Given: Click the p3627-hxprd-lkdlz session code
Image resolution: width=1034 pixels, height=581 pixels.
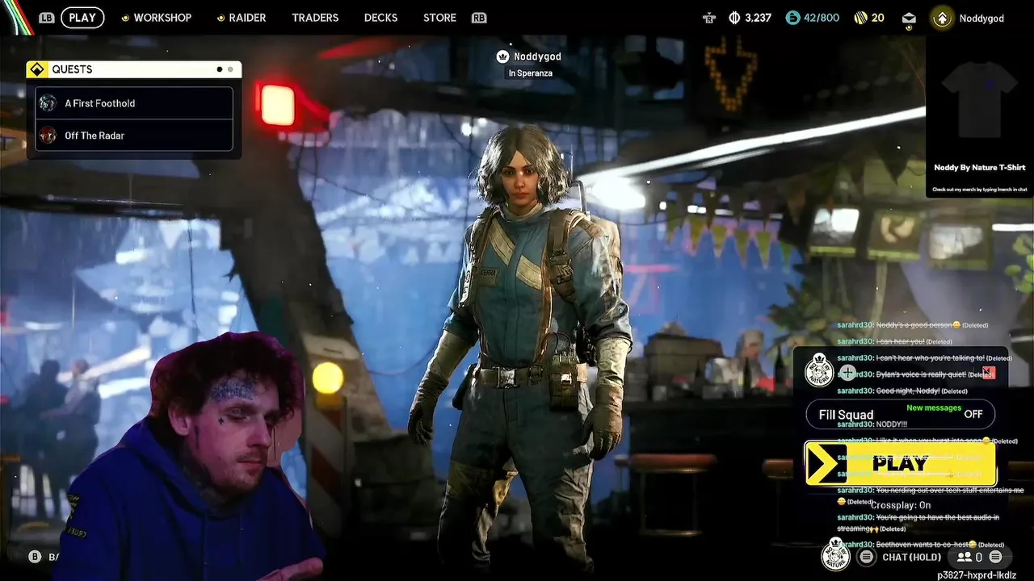Looking at the screenshot, I should click(x=977, y=575).
